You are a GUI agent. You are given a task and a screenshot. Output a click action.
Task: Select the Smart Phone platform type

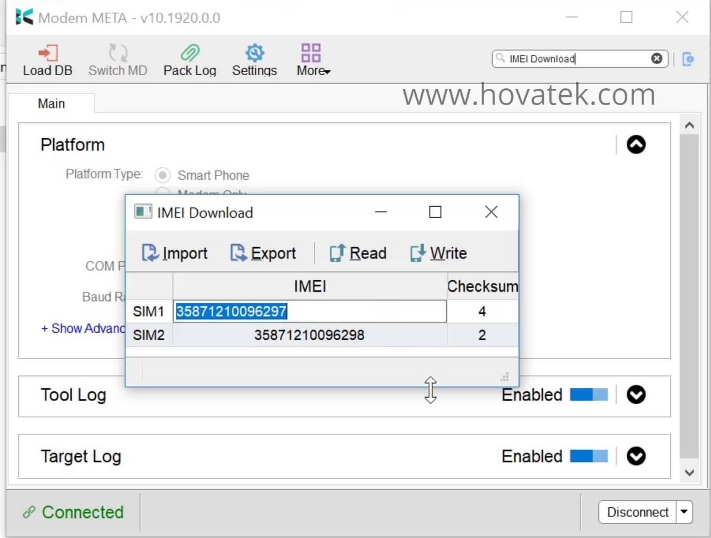163,175
